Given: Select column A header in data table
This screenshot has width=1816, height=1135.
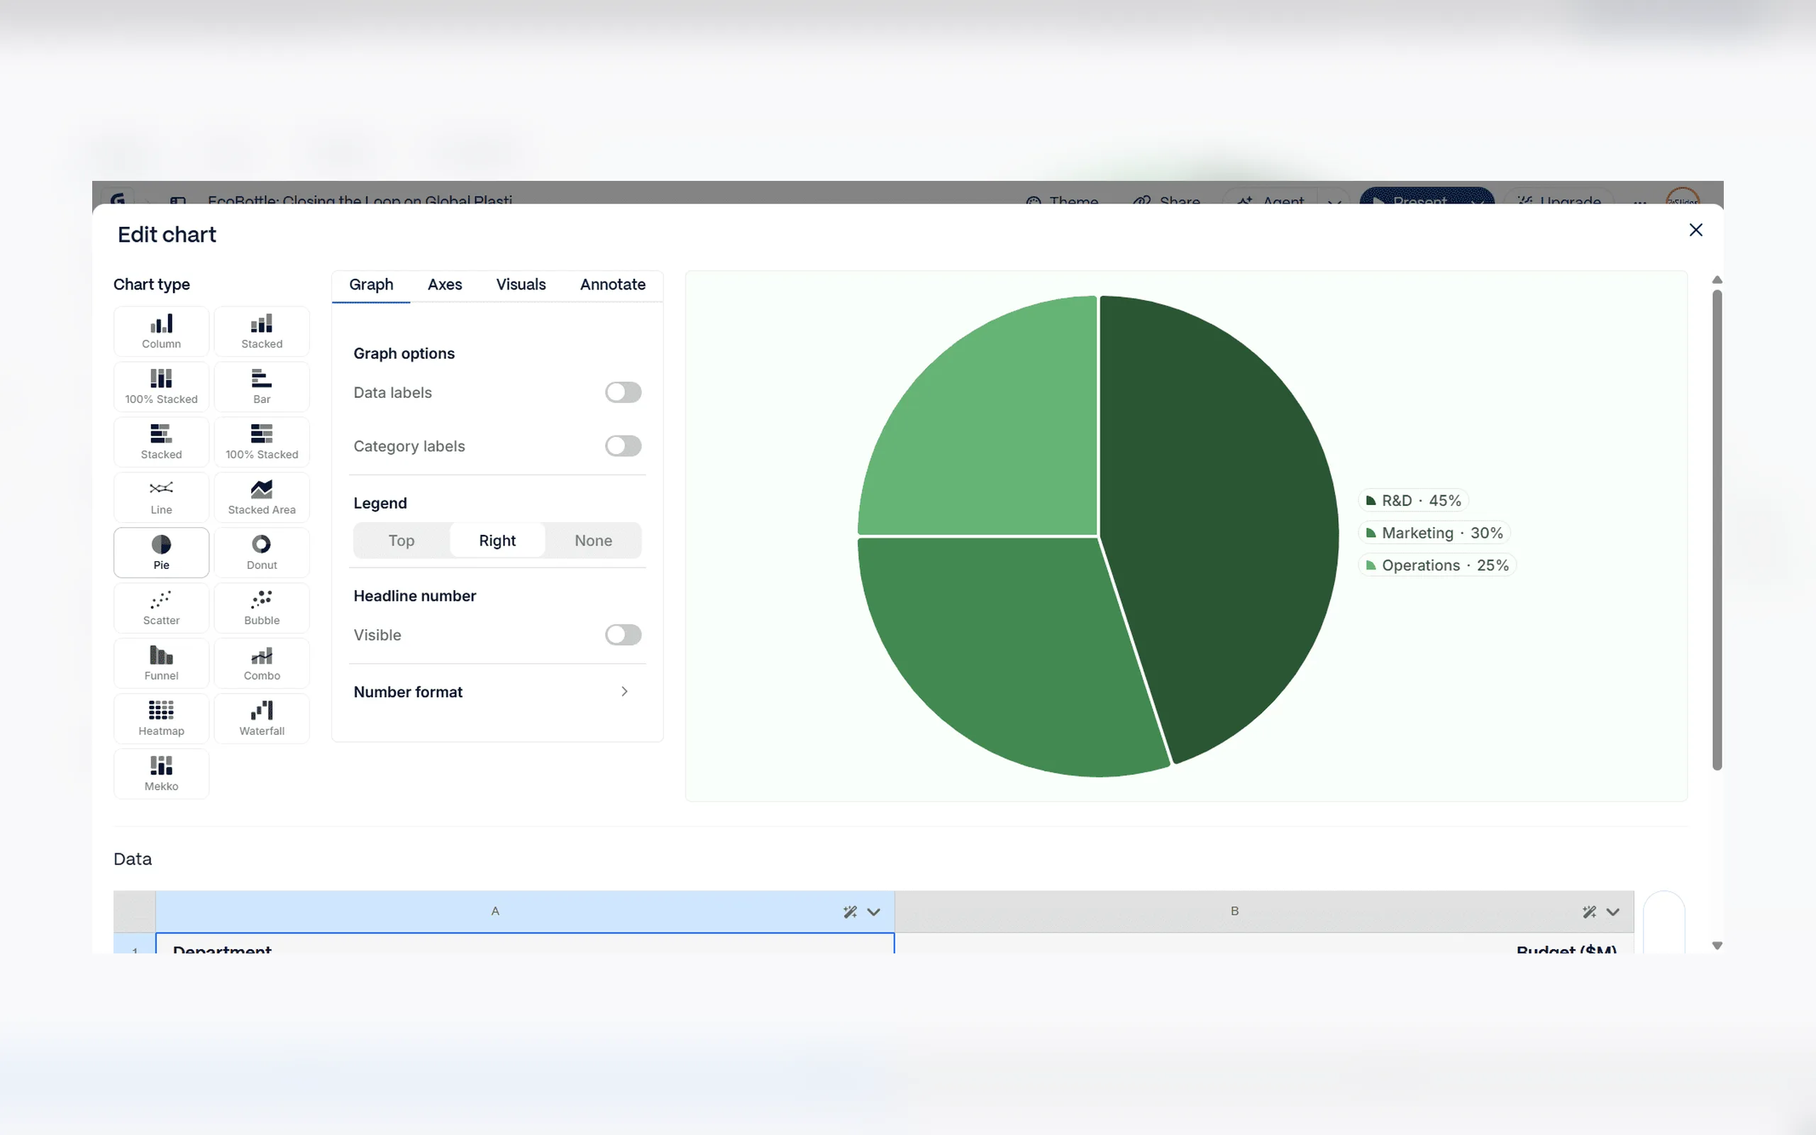Looking at the screenshot, I should tap(495, 912).
